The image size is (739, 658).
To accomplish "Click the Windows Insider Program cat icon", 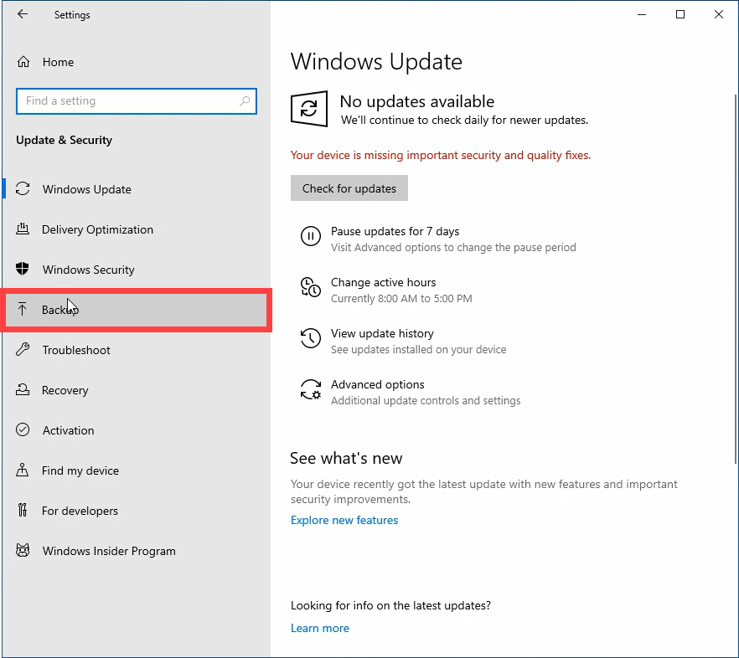I will [x=23, y=550].
